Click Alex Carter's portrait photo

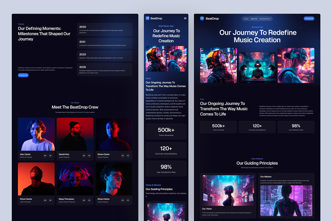[x=36, y=134]
